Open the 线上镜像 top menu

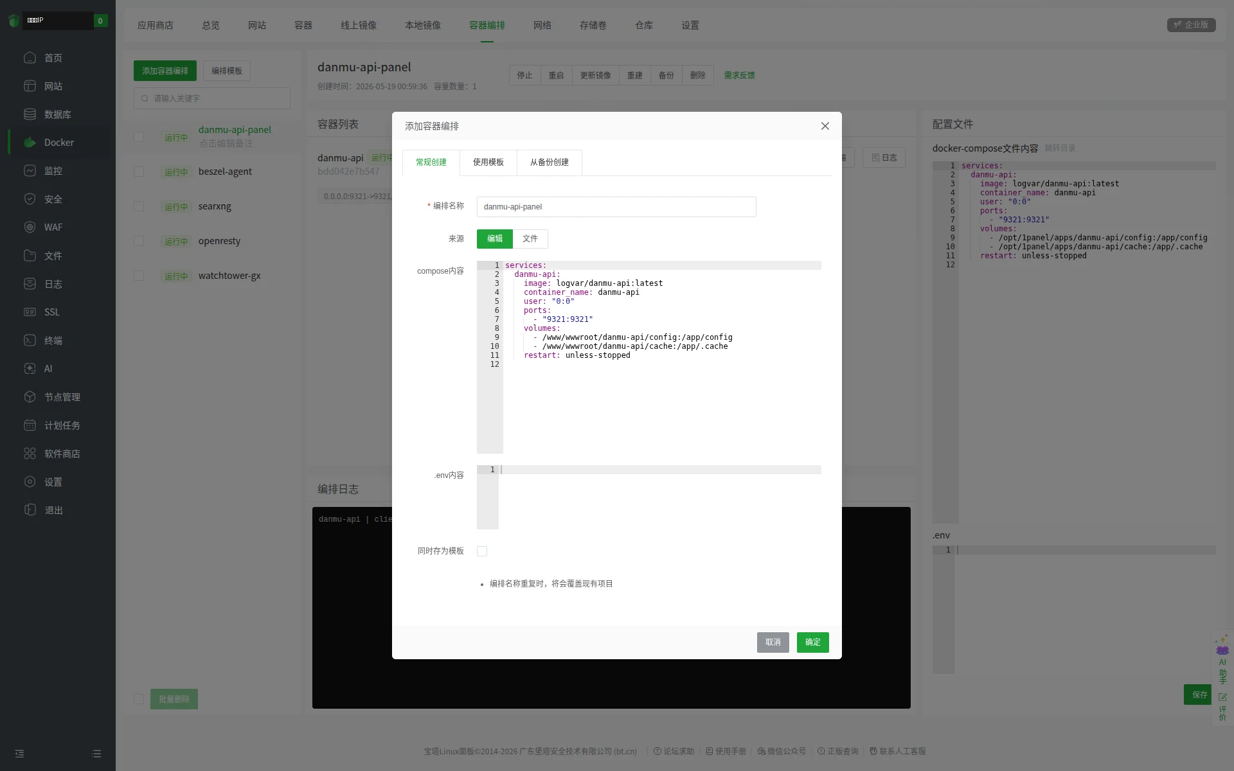(359, 25)
